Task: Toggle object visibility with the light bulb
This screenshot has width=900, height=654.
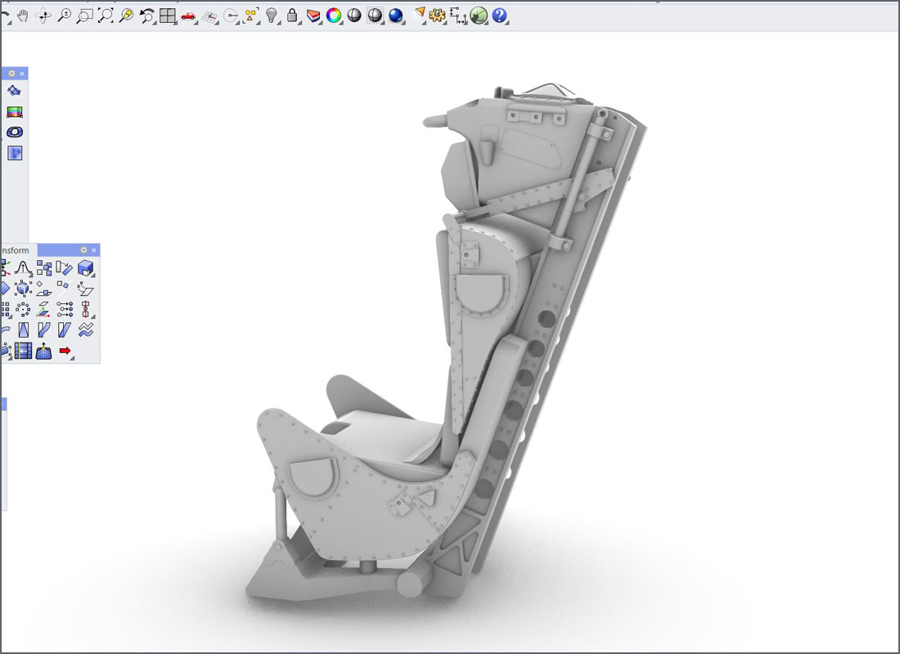Action: click(x=272, y=15)
